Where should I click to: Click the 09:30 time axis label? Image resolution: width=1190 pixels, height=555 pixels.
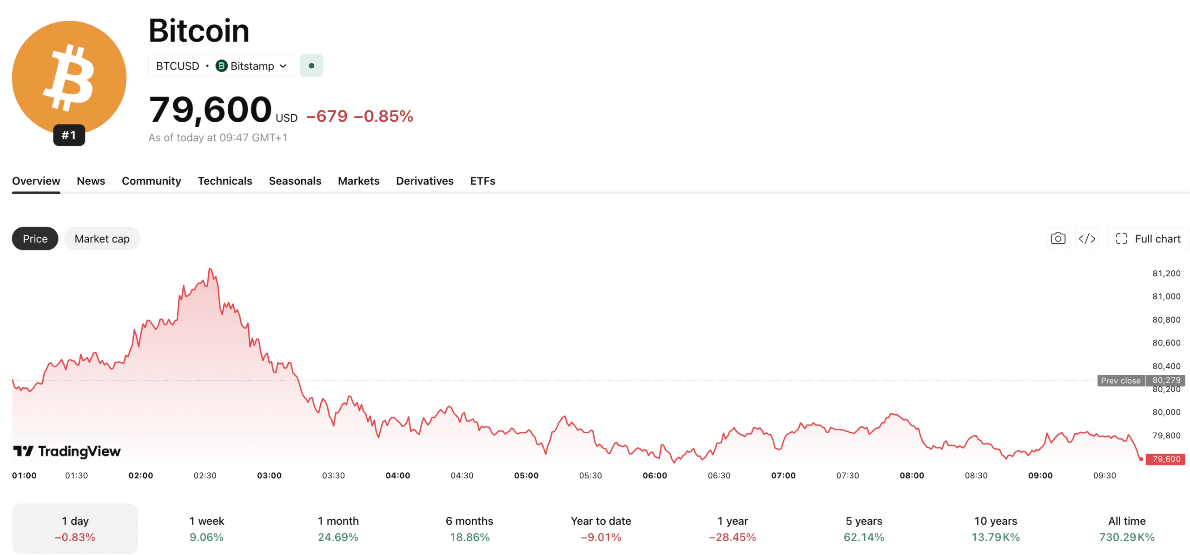(x=1104, y=475)
